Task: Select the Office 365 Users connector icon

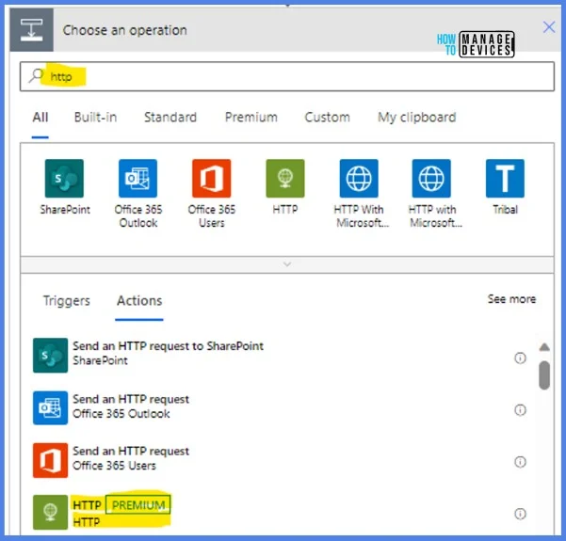Action: tap(212, 178)
